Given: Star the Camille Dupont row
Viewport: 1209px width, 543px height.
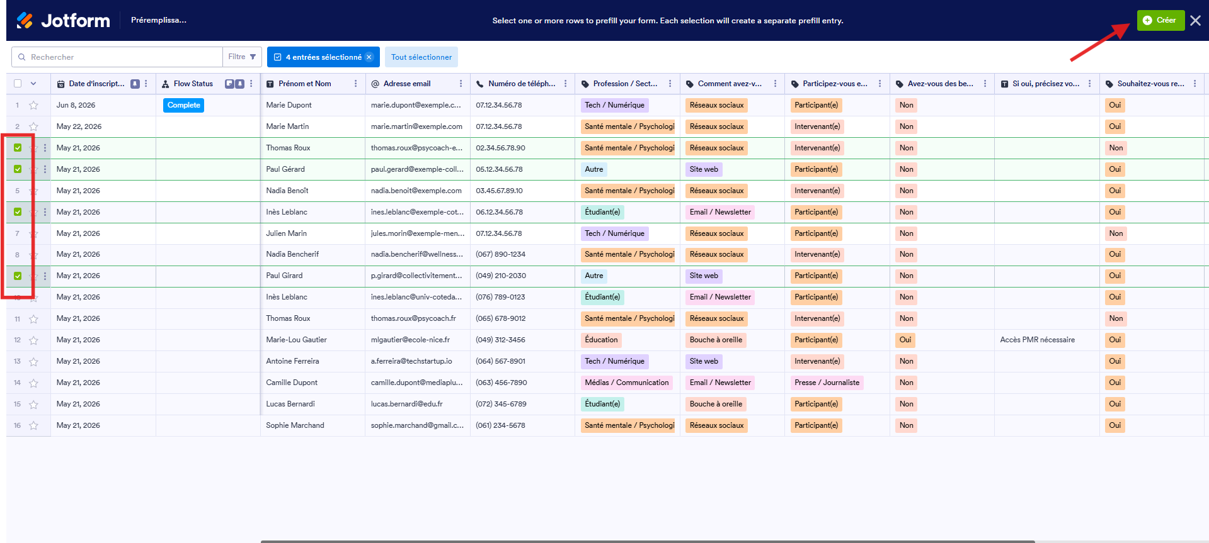Looking at the screenshot, I should 34,383.
